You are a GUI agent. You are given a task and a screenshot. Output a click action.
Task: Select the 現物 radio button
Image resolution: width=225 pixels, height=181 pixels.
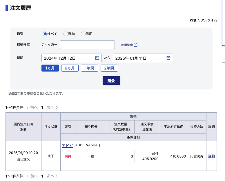[x=66, y=34]
